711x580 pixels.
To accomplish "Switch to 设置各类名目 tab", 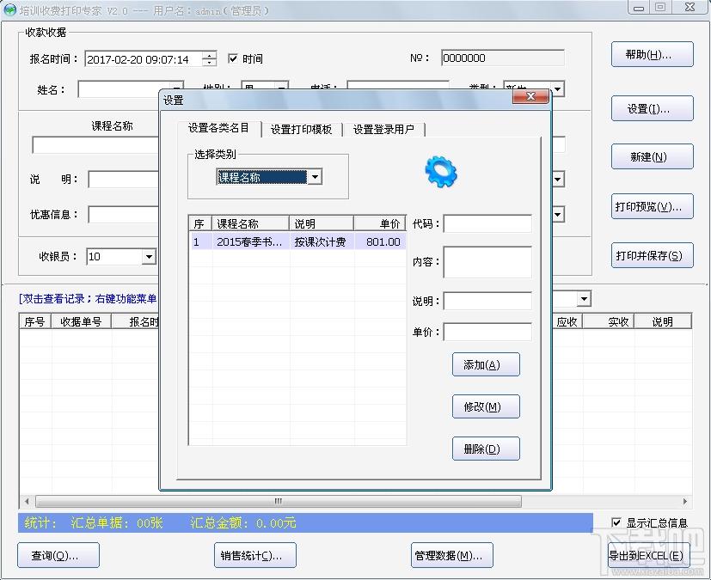I will [x=218, y=128].
